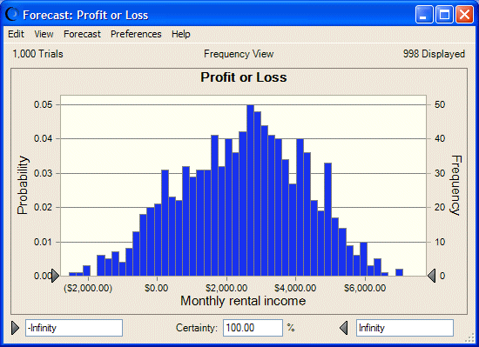Click the Profit or Loss chart title
479x347 pixels.
point(244,77)
